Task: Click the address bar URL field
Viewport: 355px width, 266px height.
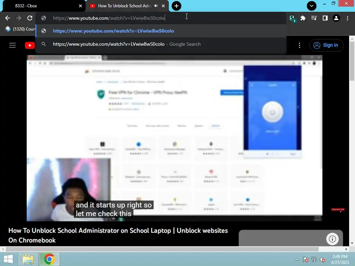Action: [161, 18]
